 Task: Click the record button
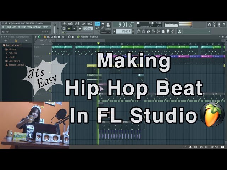79,29
